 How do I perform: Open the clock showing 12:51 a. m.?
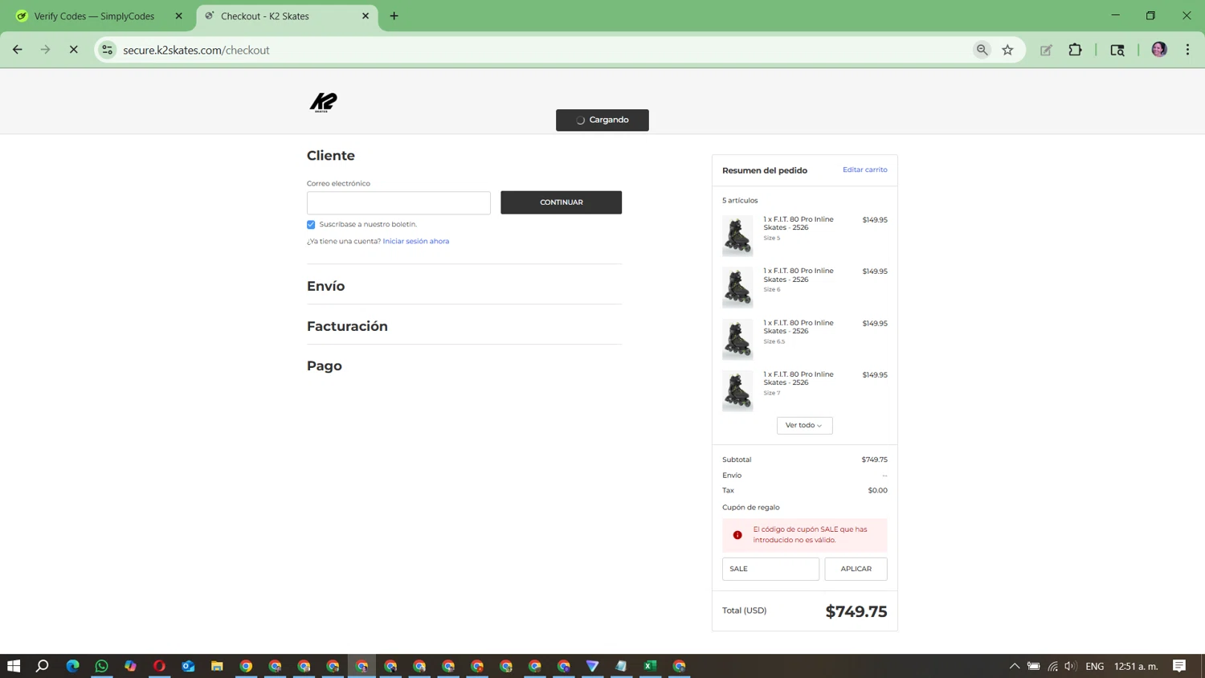(x=1136, y=666)
